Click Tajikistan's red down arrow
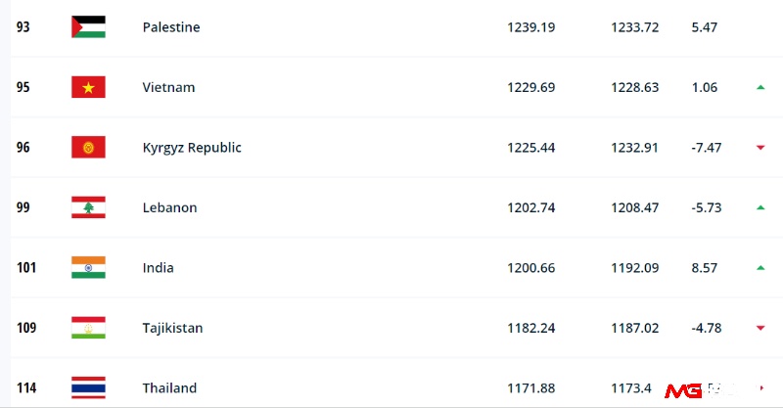 pyautogui.click(x=760, y=328)
